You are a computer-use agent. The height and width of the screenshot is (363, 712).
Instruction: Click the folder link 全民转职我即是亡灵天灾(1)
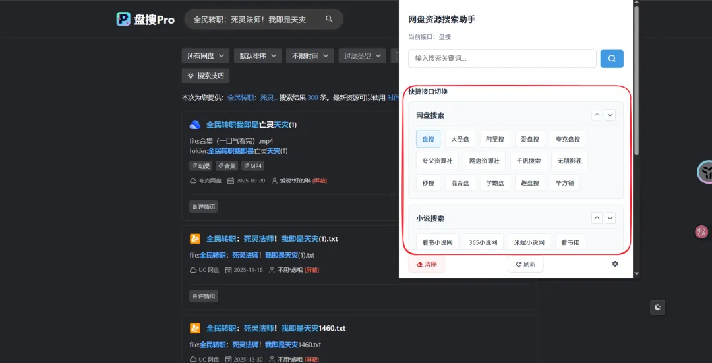[247, 151]
